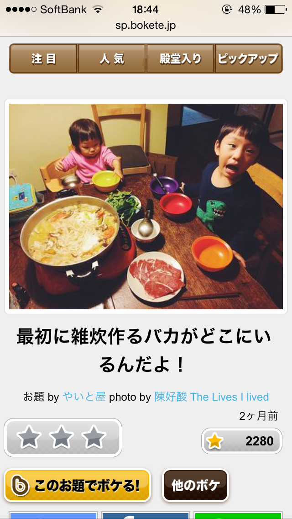Tap the Wi-Fi signal icon
This screenshot has height=519, width=292.
(x=98, y=10)
